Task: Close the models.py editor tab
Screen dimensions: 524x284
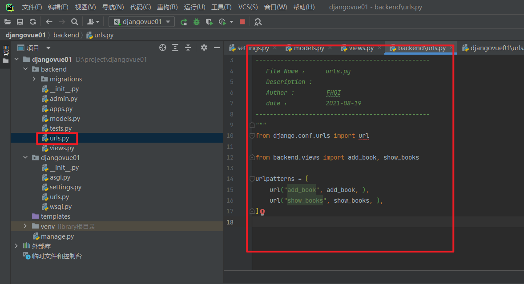Action: 330,48
